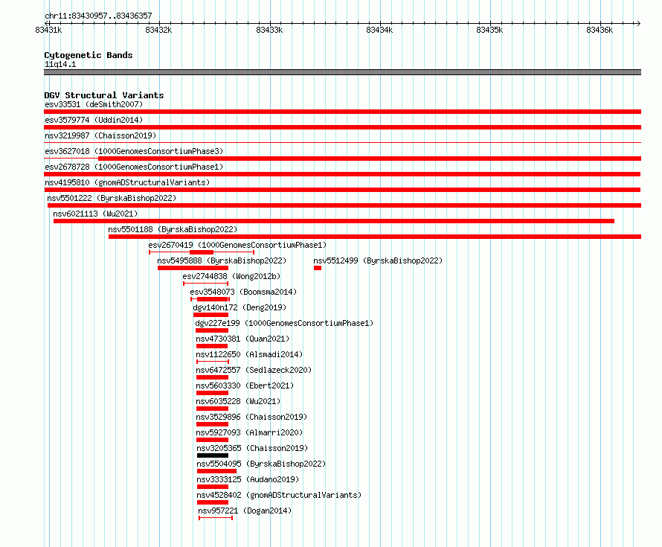
Task: Click nsv6021113 (Wu2021) label
Action: pyautogui.click(x=95, y=214)
